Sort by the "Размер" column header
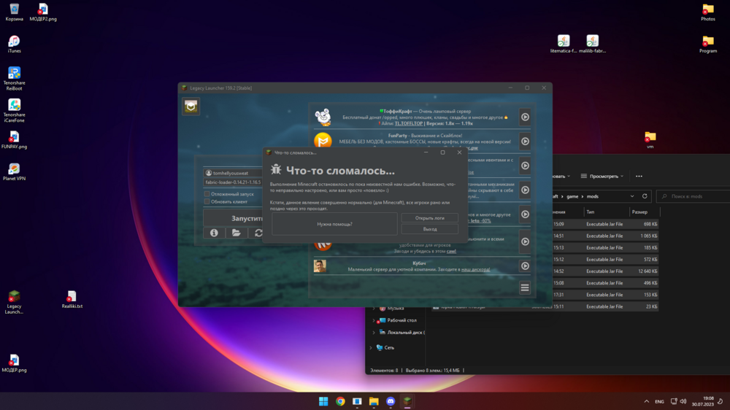This screenshot has height=410, width=730. point(645,212)
